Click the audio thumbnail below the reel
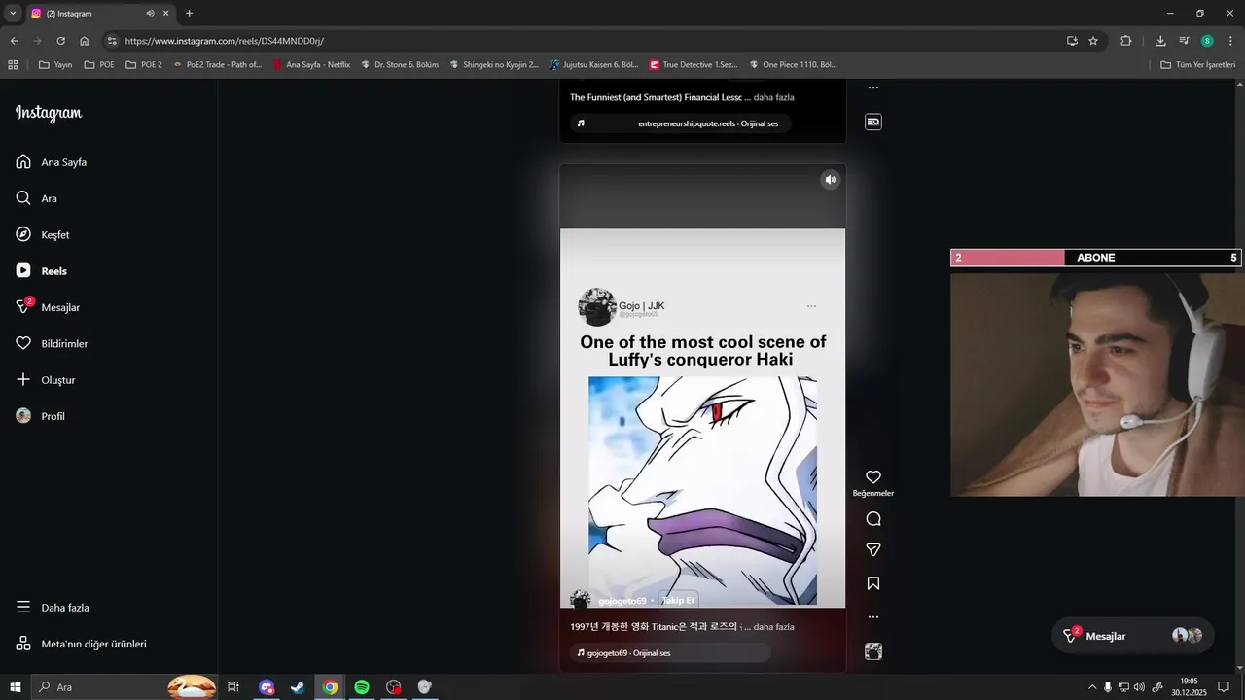Image resolution: width=1245 pixels, height=700 pixels. coord(873,651)
